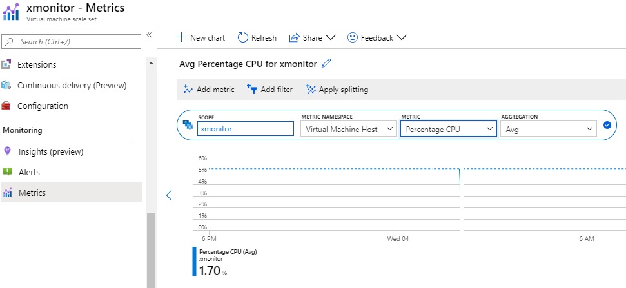Click the pencil icon to rename chart
The height and width of the screenshot is (288, 626).
tap(326, 63)
